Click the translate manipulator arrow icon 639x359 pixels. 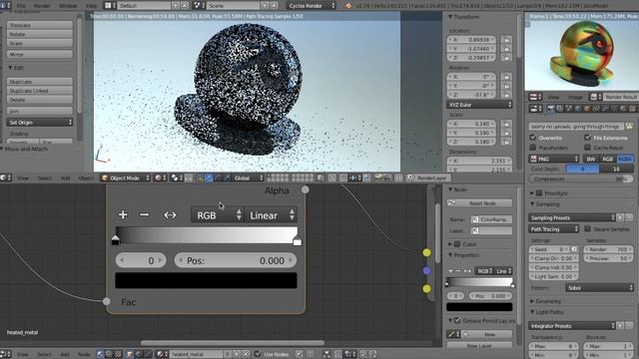click(x=209, y=178)
